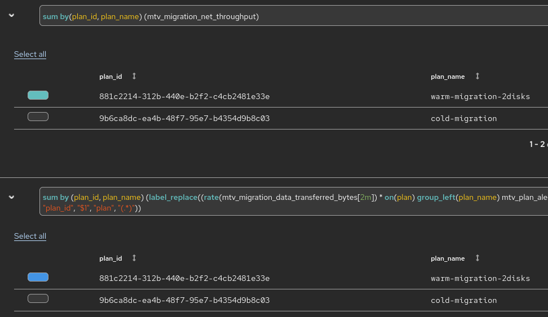Viewport: 548px width, 317px height.
Task: Collapse the label_replace query row
Action: click(x=11, y=197)
